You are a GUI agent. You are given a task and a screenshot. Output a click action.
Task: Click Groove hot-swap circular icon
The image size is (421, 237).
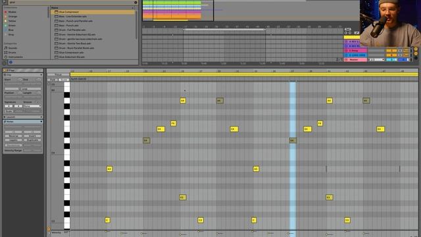click(x=39, y=102)
